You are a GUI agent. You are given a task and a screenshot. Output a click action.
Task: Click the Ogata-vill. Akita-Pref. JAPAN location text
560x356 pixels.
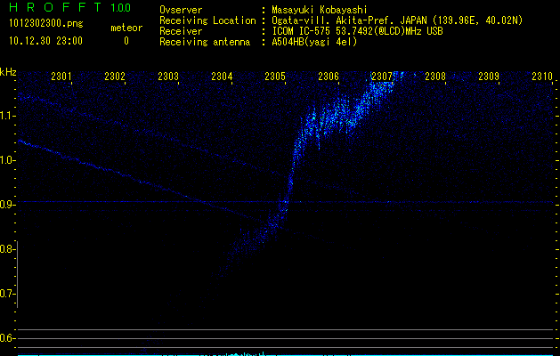tap(397, 20)
